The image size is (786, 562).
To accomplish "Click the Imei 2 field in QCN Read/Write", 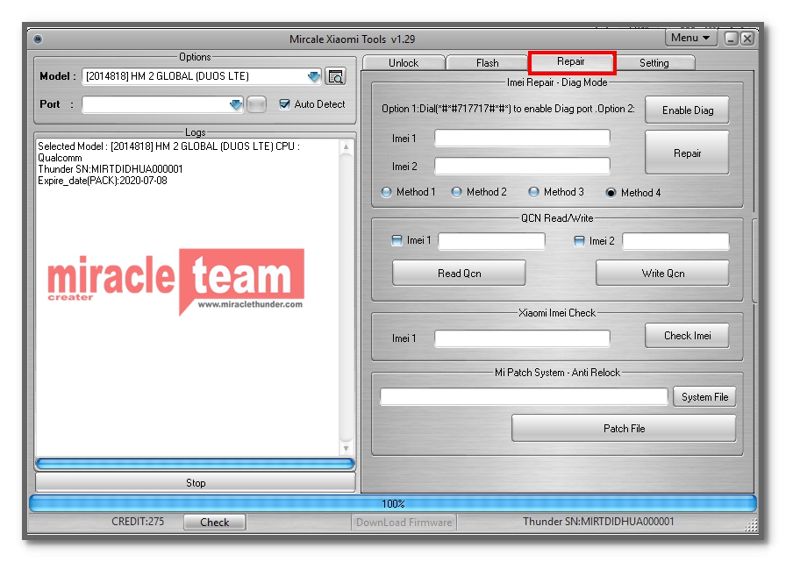I will [x=675, y=241].
